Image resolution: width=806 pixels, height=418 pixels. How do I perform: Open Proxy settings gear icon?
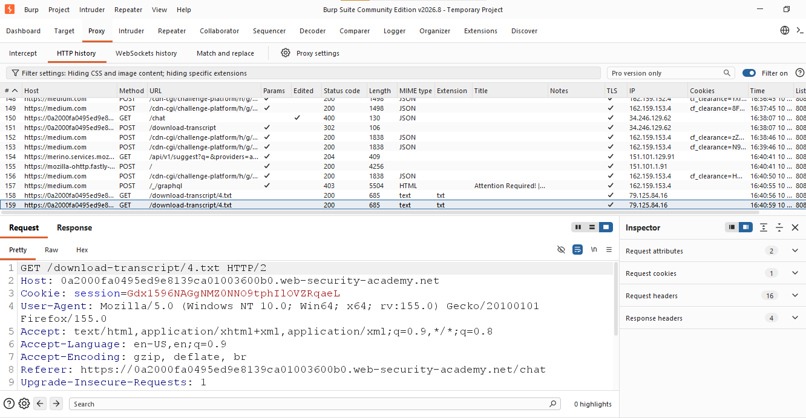click(x=286, y=53)
